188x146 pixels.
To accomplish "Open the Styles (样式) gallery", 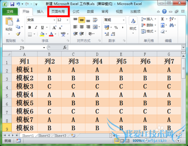I will coord(133,25).
